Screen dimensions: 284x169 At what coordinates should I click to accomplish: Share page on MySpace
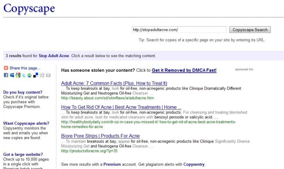pyautogui.click(x=12, y=75)
